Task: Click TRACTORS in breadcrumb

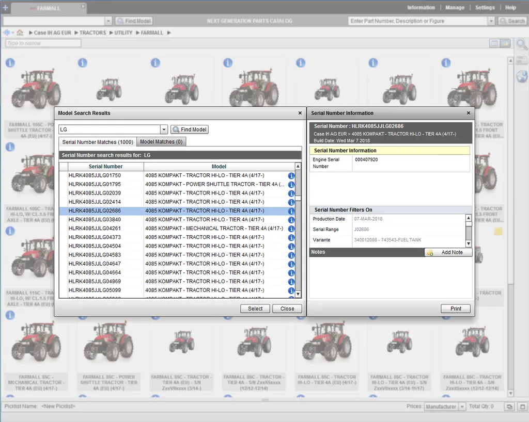Action: pos(93,33)
